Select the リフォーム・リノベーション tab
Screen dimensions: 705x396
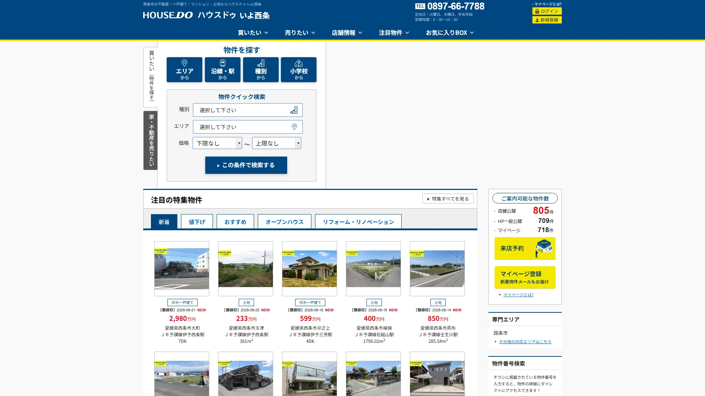pos(358,221)
